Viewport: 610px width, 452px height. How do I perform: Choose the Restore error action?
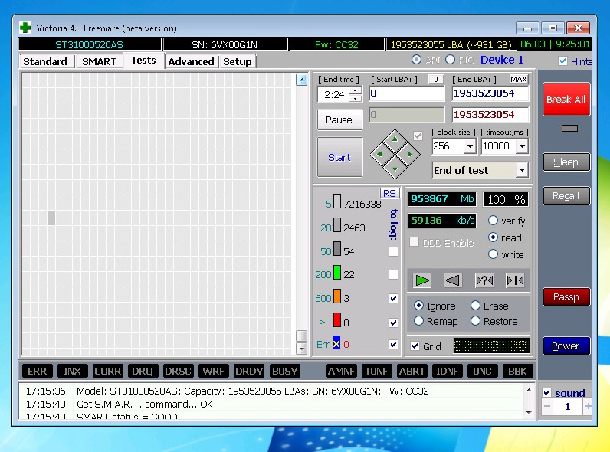475,321
